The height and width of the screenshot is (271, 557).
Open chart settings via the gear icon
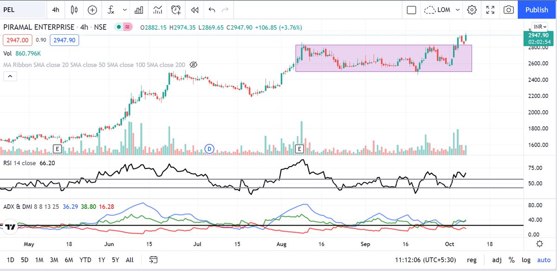[x=472, y=9]
